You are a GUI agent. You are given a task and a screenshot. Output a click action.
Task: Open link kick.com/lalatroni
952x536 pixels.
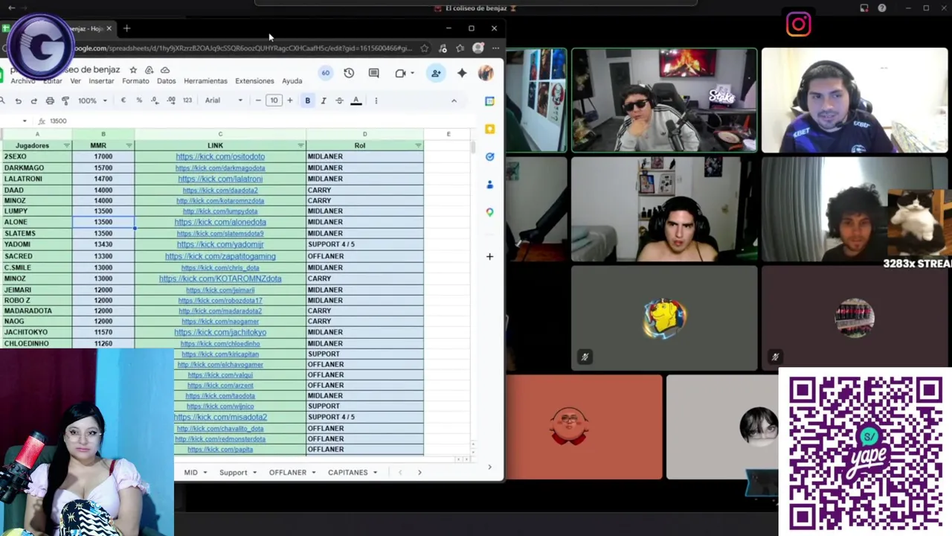(x=220, y=179)
